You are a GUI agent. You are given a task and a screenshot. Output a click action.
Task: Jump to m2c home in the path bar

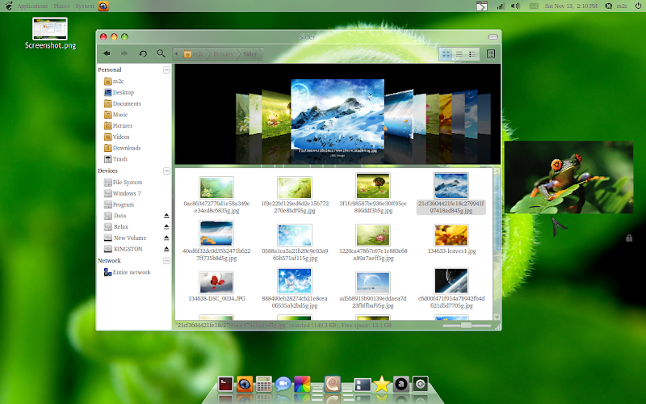coord(194,54)
